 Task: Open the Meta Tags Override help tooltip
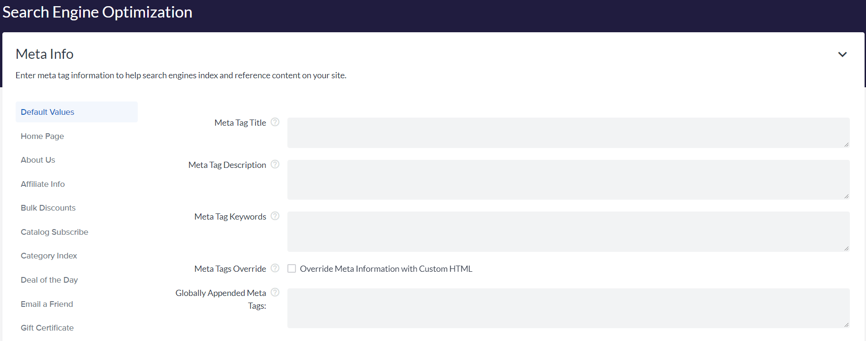click(275, 268)
